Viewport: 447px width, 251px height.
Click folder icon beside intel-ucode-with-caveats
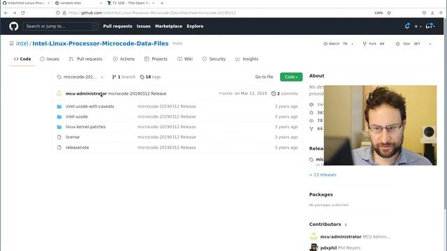[x=59, y=107]
